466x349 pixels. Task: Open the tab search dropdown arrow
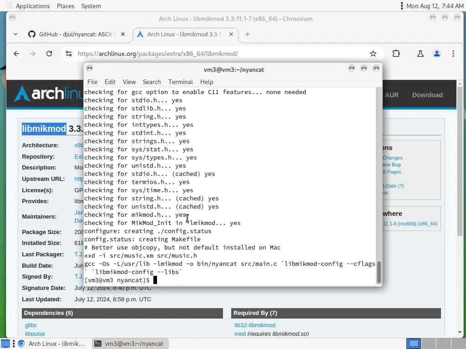point(15,34)
